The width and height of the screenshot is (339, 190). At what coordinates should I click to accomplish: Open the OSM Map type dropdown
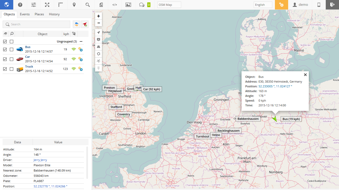click(x=169, y=5)
